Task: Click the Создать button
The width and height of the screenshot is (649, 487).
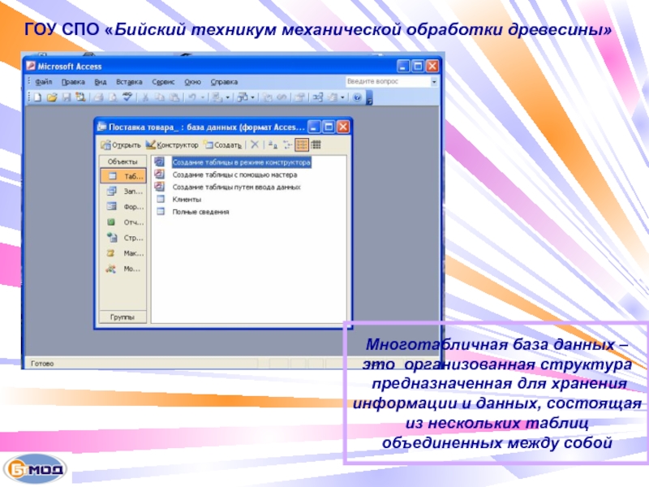Action: [x=222, y=145]
